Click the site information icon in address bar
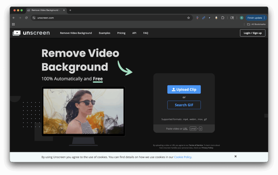Screen dimensions: 278x175 point(34,18)
